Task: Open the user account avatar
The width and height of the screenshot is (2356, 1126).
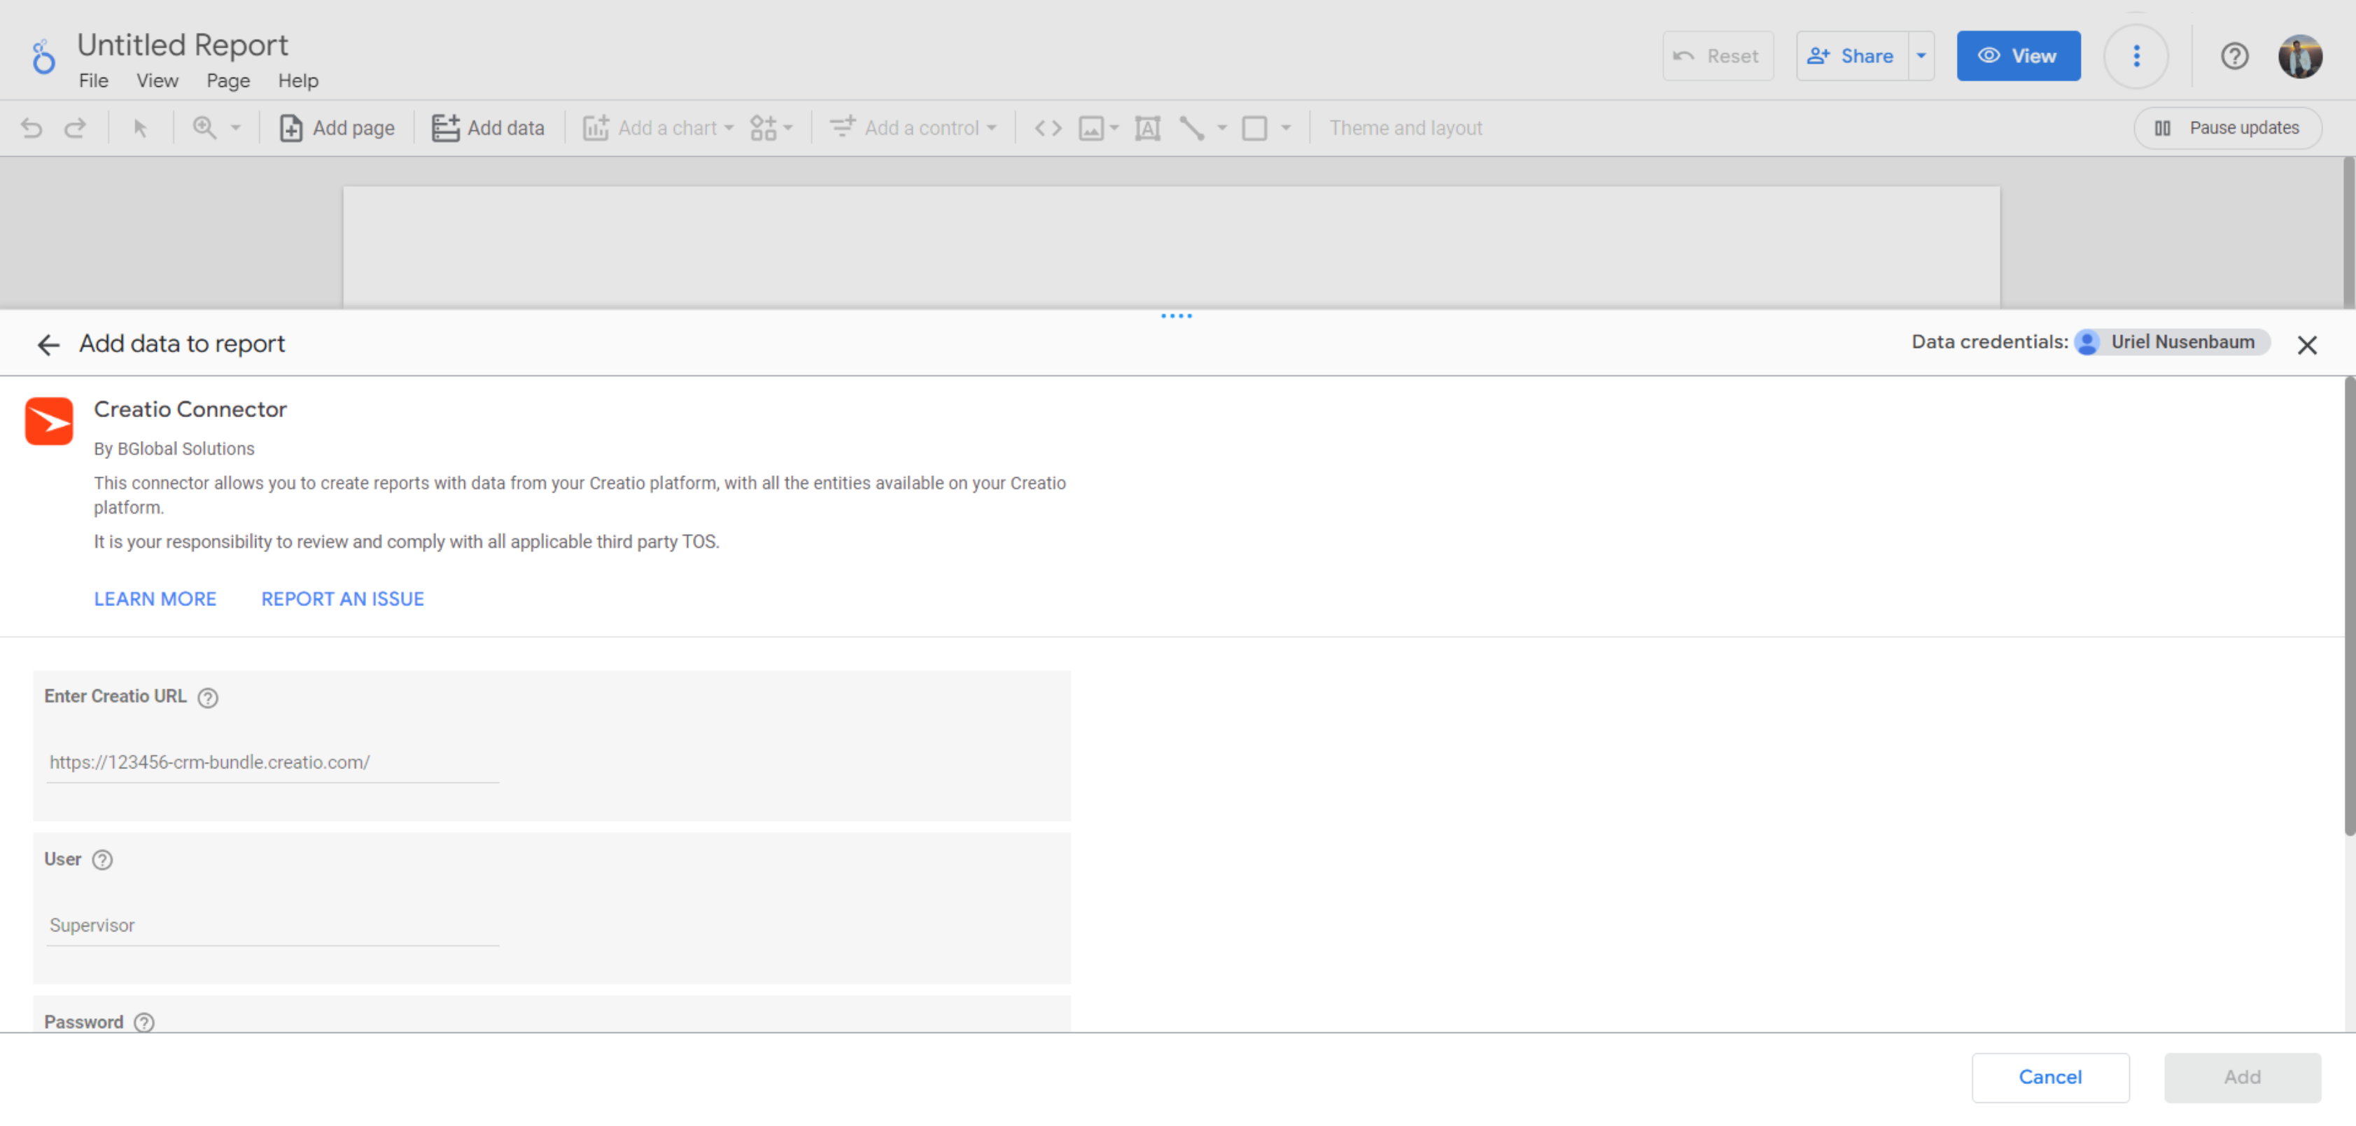Action: (2299, 56)
